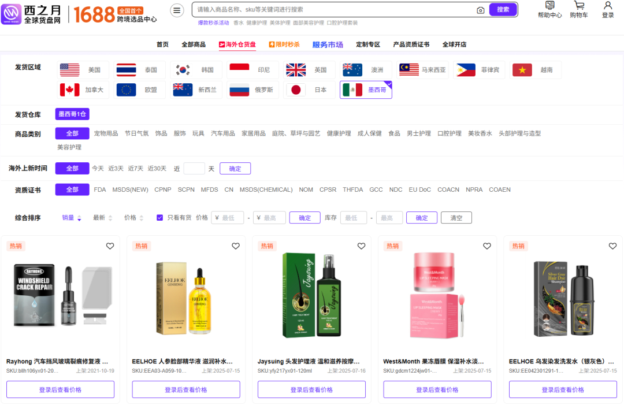Image resolution: width=624 pixels, height=405 pixels.
Task: Favorite the EELHOE silver gray shampoo product
Action: (x=613, y=246)
